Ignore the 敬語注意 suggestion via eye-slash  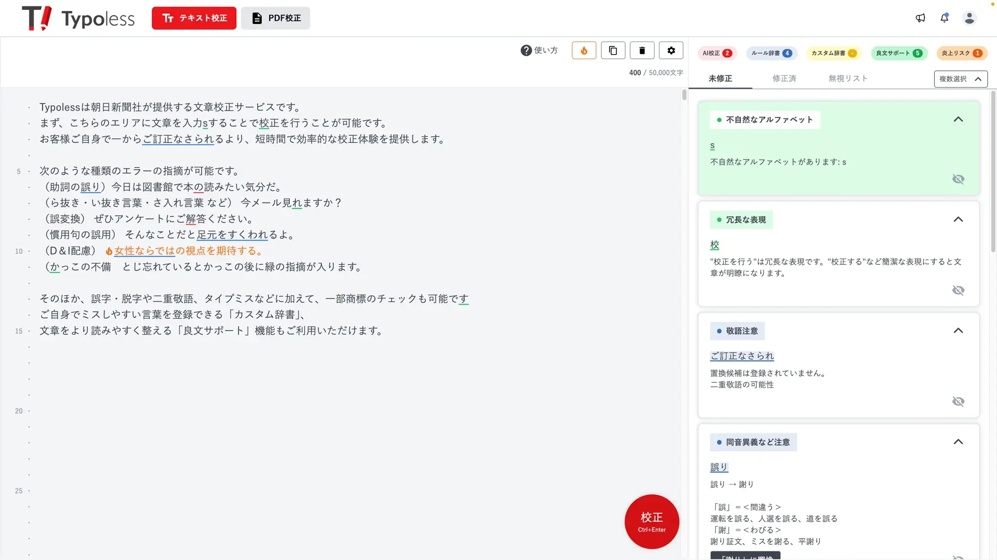click(x=958, y=402)
